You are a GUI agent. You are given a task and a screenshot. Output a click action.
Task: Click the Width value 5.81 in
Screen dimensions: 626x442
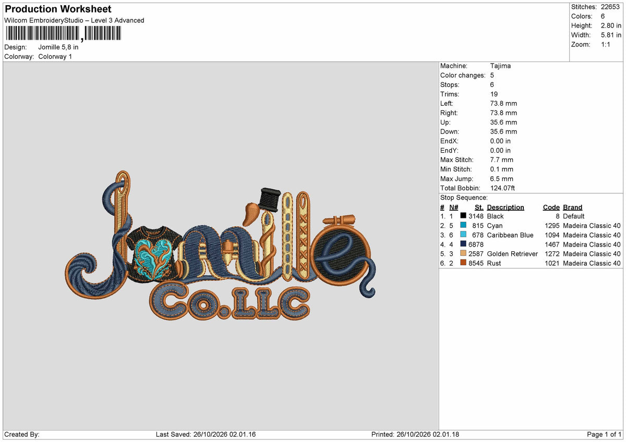click(x=611, y=35)
